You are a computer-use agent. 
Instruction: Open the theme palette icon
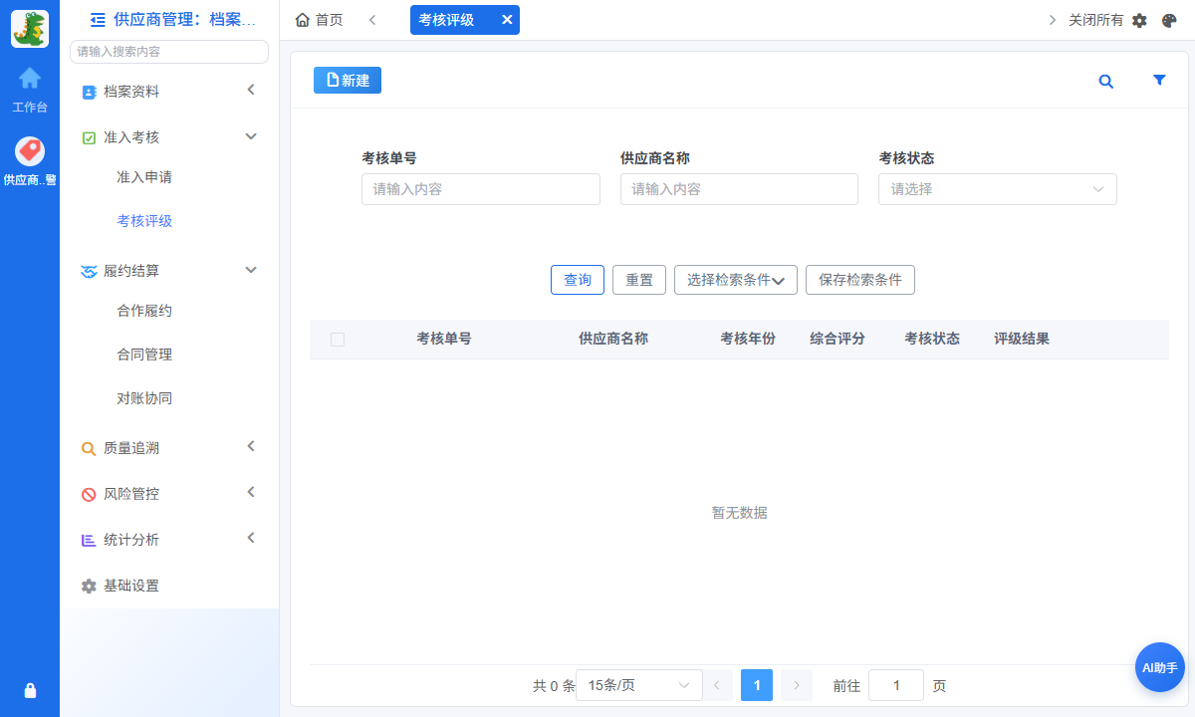pos(1169,20)
